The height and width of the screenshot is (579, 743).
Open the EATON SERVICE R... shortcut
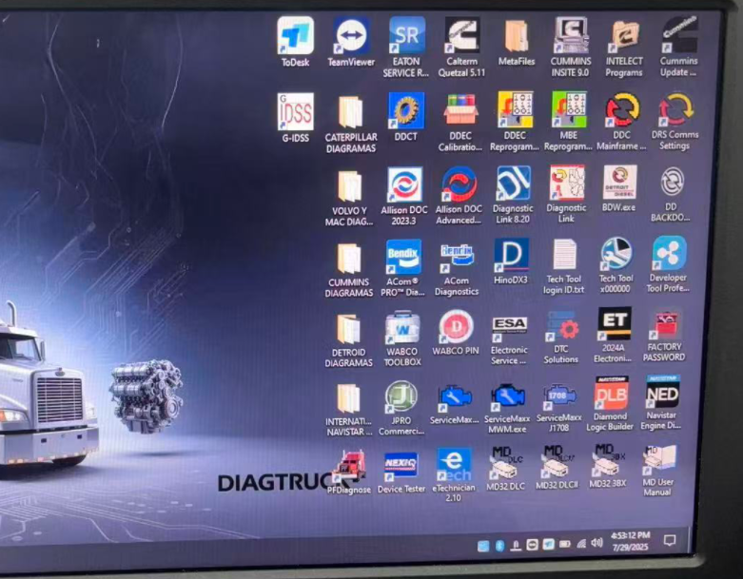click(x=406, y=48)
